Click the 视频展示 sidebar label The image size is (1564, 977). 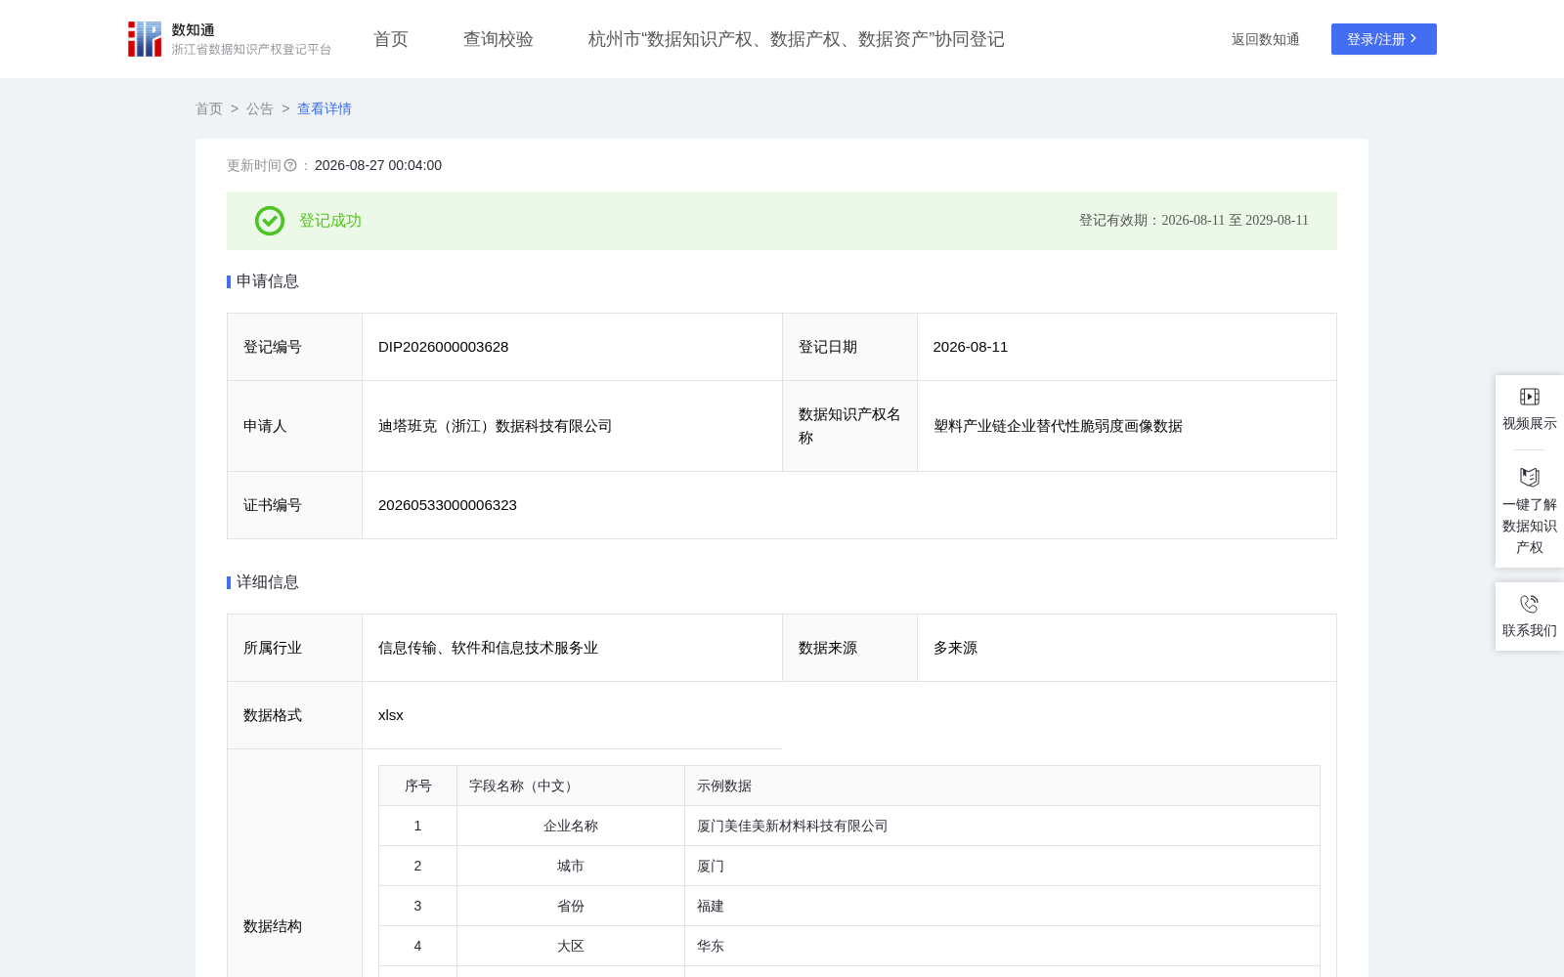point(1530,423)
